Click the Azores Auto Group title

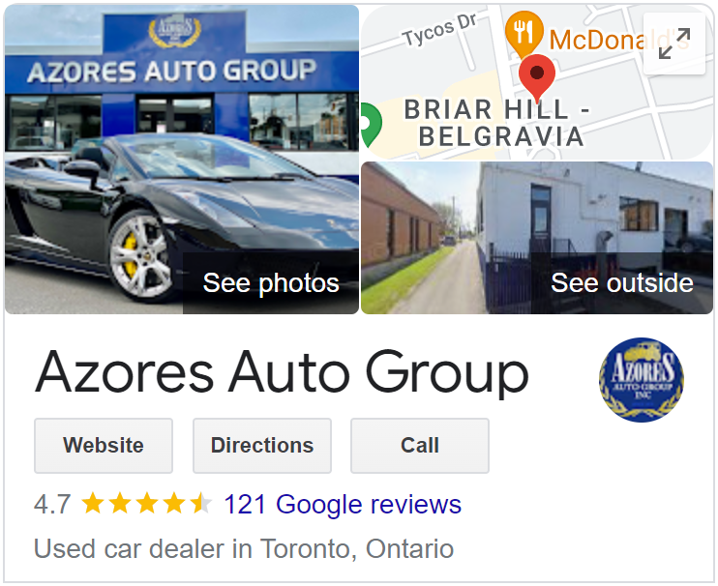282,372
